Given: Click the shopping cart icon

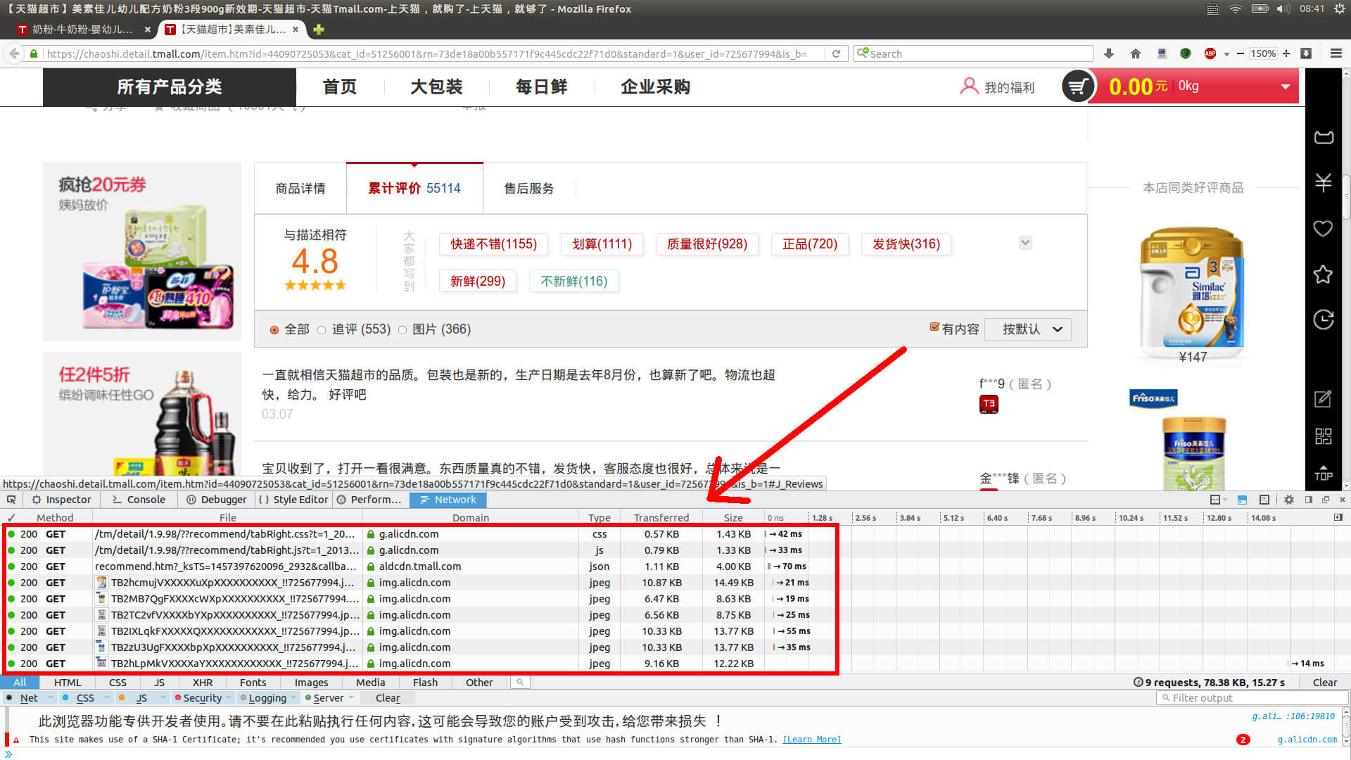Looking at the screenshot, I should (1077, 87).
